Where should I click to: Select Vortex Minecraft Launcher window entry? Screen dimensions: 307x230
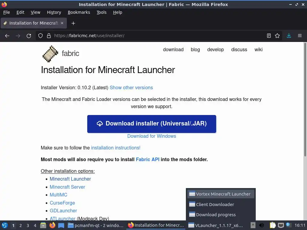[x=221, y=194]
